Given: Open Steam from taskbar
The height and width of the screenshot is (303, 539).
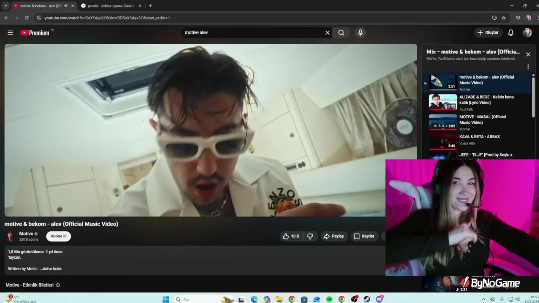Looking at the screenshot, I should pyautogui.click(x=367, y=299).
